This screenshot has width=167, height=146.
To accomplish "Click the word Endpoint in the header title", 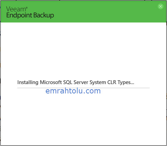I will click(19, 16).
